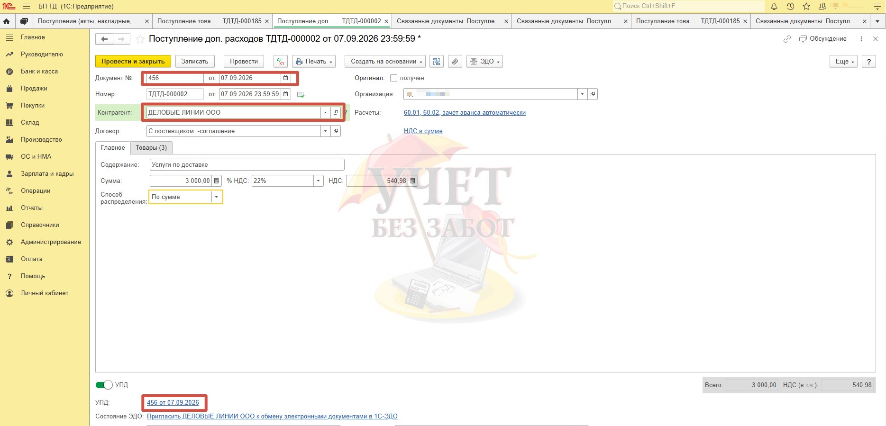Image resolution: width=886 pixels, height=426 pixels.
Task: Open the discussions chat bubble icon tab
Action: click(24, 21)
